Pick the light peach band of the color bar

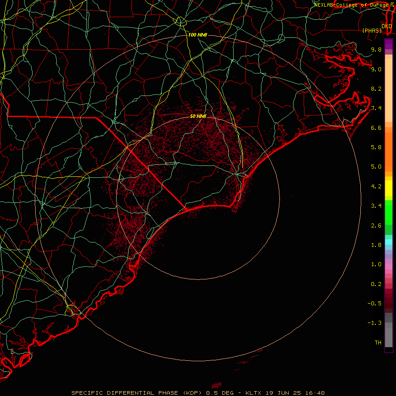click(389, 90)
